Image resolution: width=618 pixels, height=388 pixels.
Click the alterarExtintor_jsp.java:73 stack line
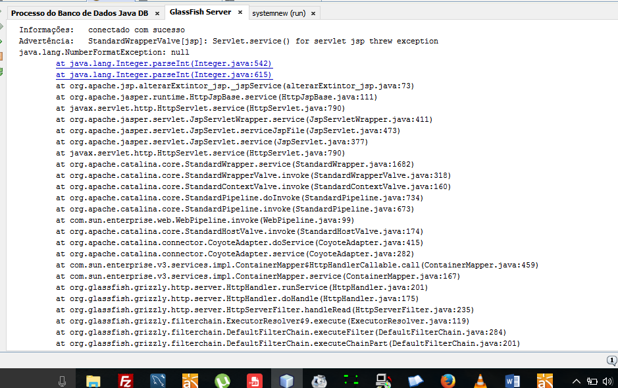235,86
